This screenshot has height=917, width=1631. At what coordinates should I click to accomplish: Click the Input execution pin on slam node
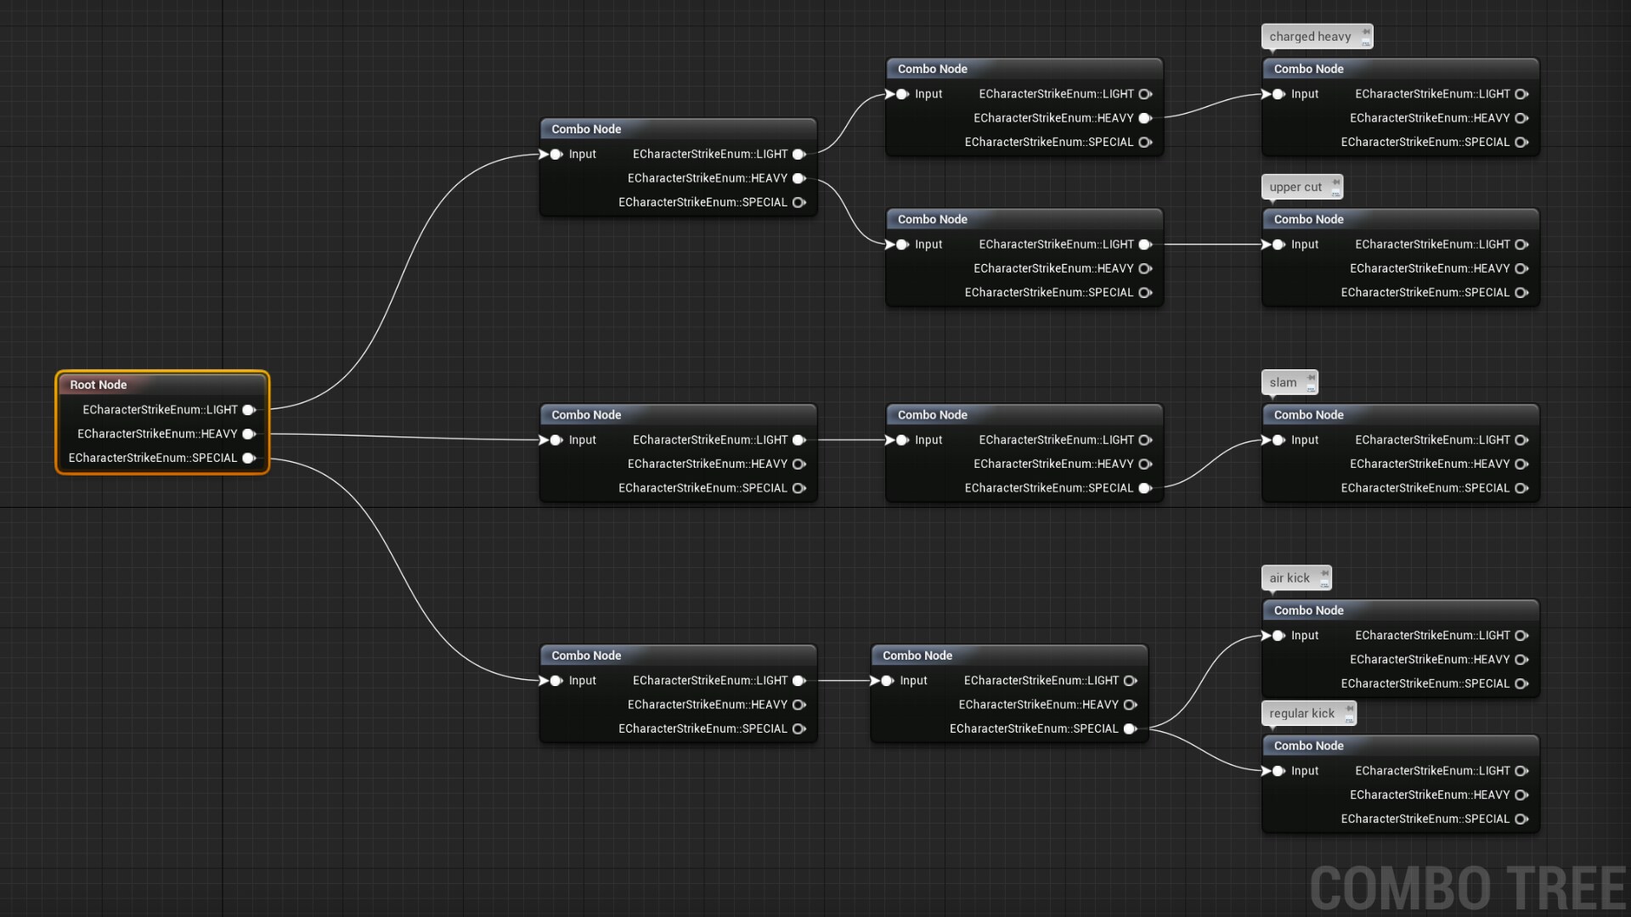tap(1278, 440)
